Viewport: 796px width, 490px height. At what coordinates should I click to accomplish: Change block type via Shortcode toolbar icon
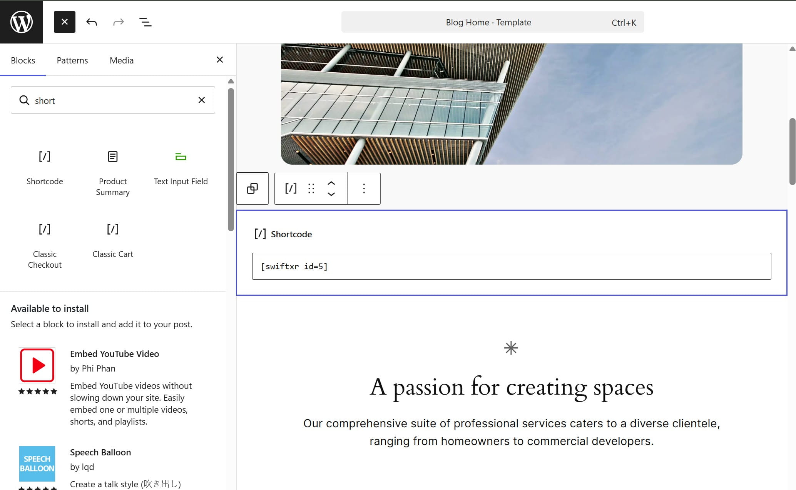click(x=291, y=188)
